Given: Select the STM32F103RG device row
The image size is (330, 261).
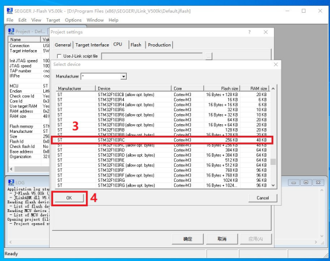Looking at the screenshot, I should click(162, 181).
